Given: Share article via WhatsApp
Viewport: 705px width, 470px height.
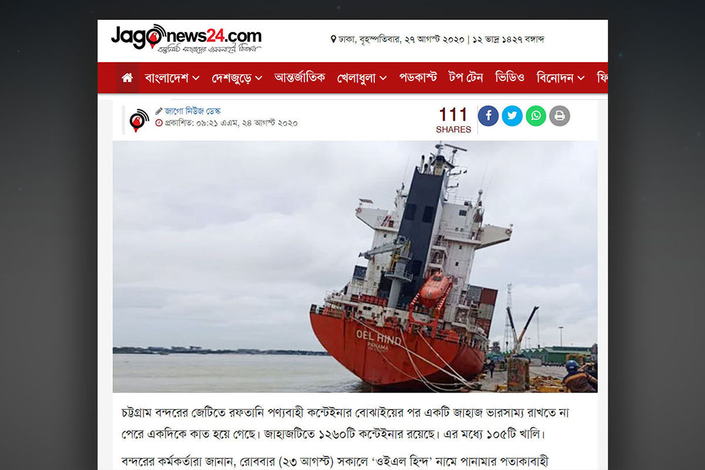Looking at the screenshot, I should [536, 116].
